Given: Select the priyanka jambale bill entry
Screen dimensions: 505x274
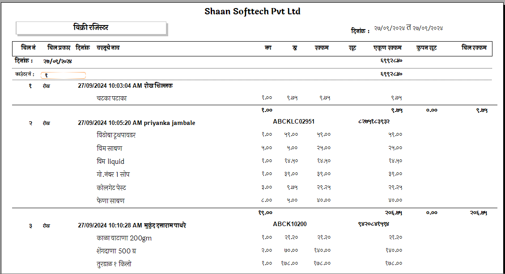Looking at the screenshot, I should coord(136,123).
